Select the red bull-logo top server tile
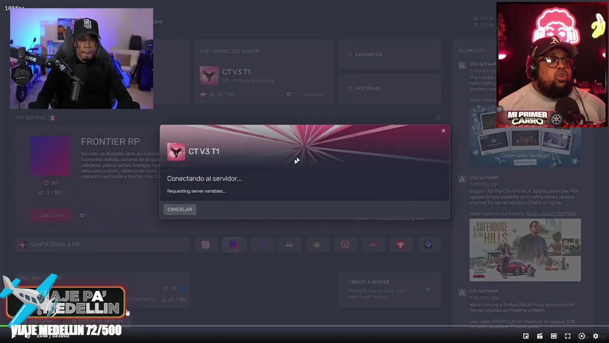 (x=401, y=245)
